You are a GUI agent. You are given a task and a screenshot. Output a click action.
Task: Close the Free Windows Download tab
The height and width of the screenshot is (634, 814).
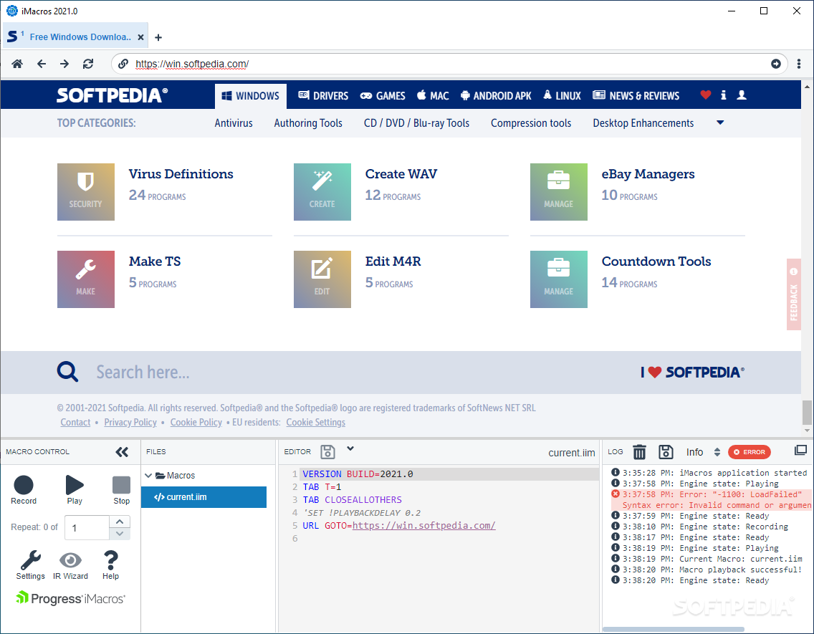click(140, 37)
